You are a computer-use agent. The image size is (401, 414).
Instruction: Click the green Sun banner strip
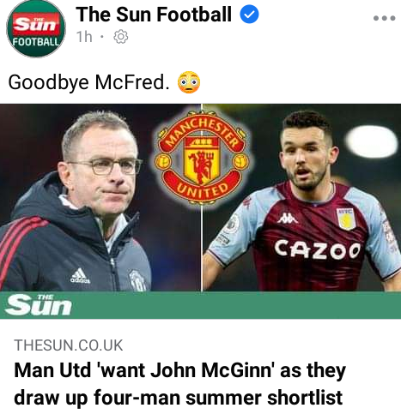coord(200,305)
